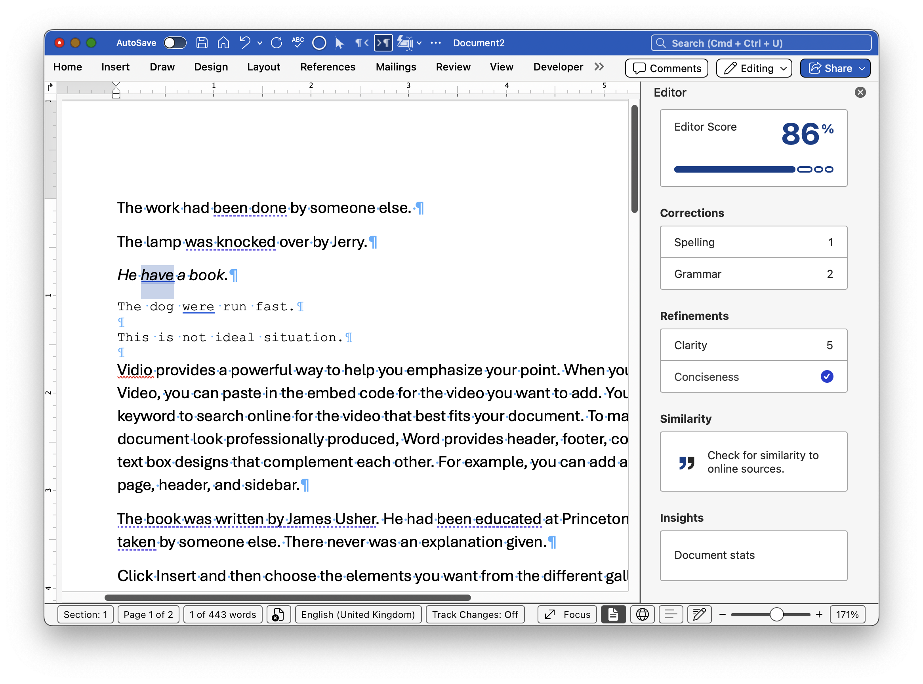Open the quick access toolbar more options ellipsis
923x684 pixels.
(x=436, y=43)
